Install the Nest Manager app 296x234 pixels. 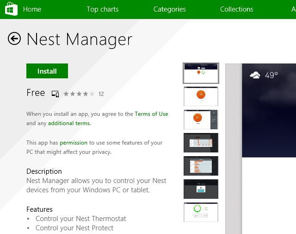[47, 71]
